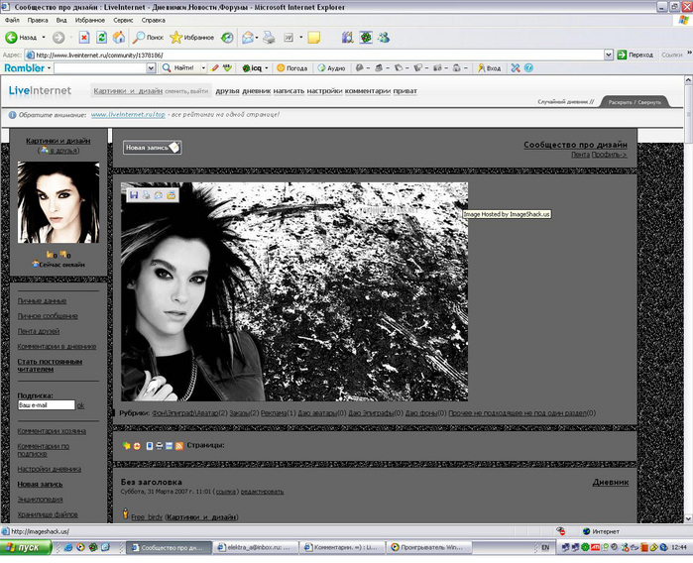Open the написать navigation link
Screen dimensions: 693x563
click(289, 91)
